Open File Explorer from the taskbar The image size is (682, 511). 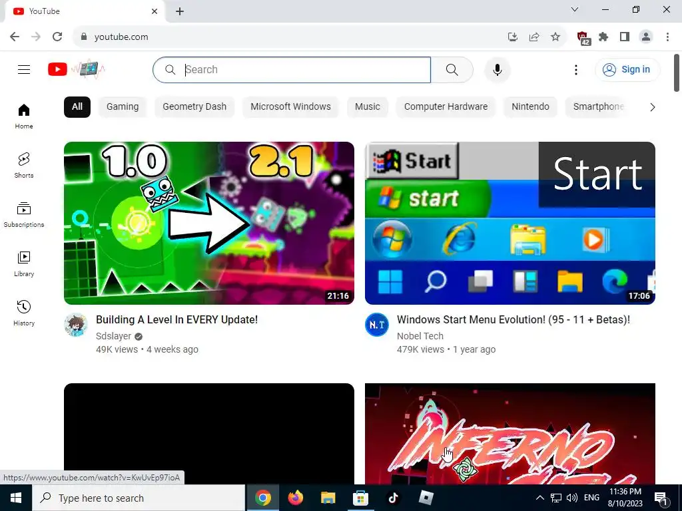click(x=328, y=498)
